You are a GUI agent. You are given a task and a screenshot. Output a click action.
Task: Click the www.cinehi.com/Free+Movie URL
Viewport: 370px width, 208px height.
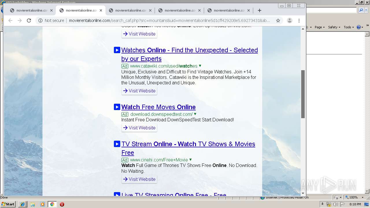pyautogui.click(x=159, y=160)
